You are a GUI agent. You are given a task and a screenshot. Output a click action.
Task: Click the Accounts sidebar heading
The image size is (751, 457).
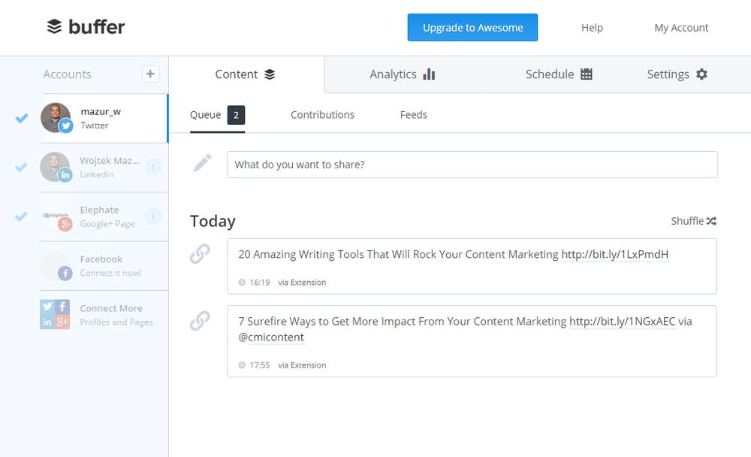click(67, 74)
